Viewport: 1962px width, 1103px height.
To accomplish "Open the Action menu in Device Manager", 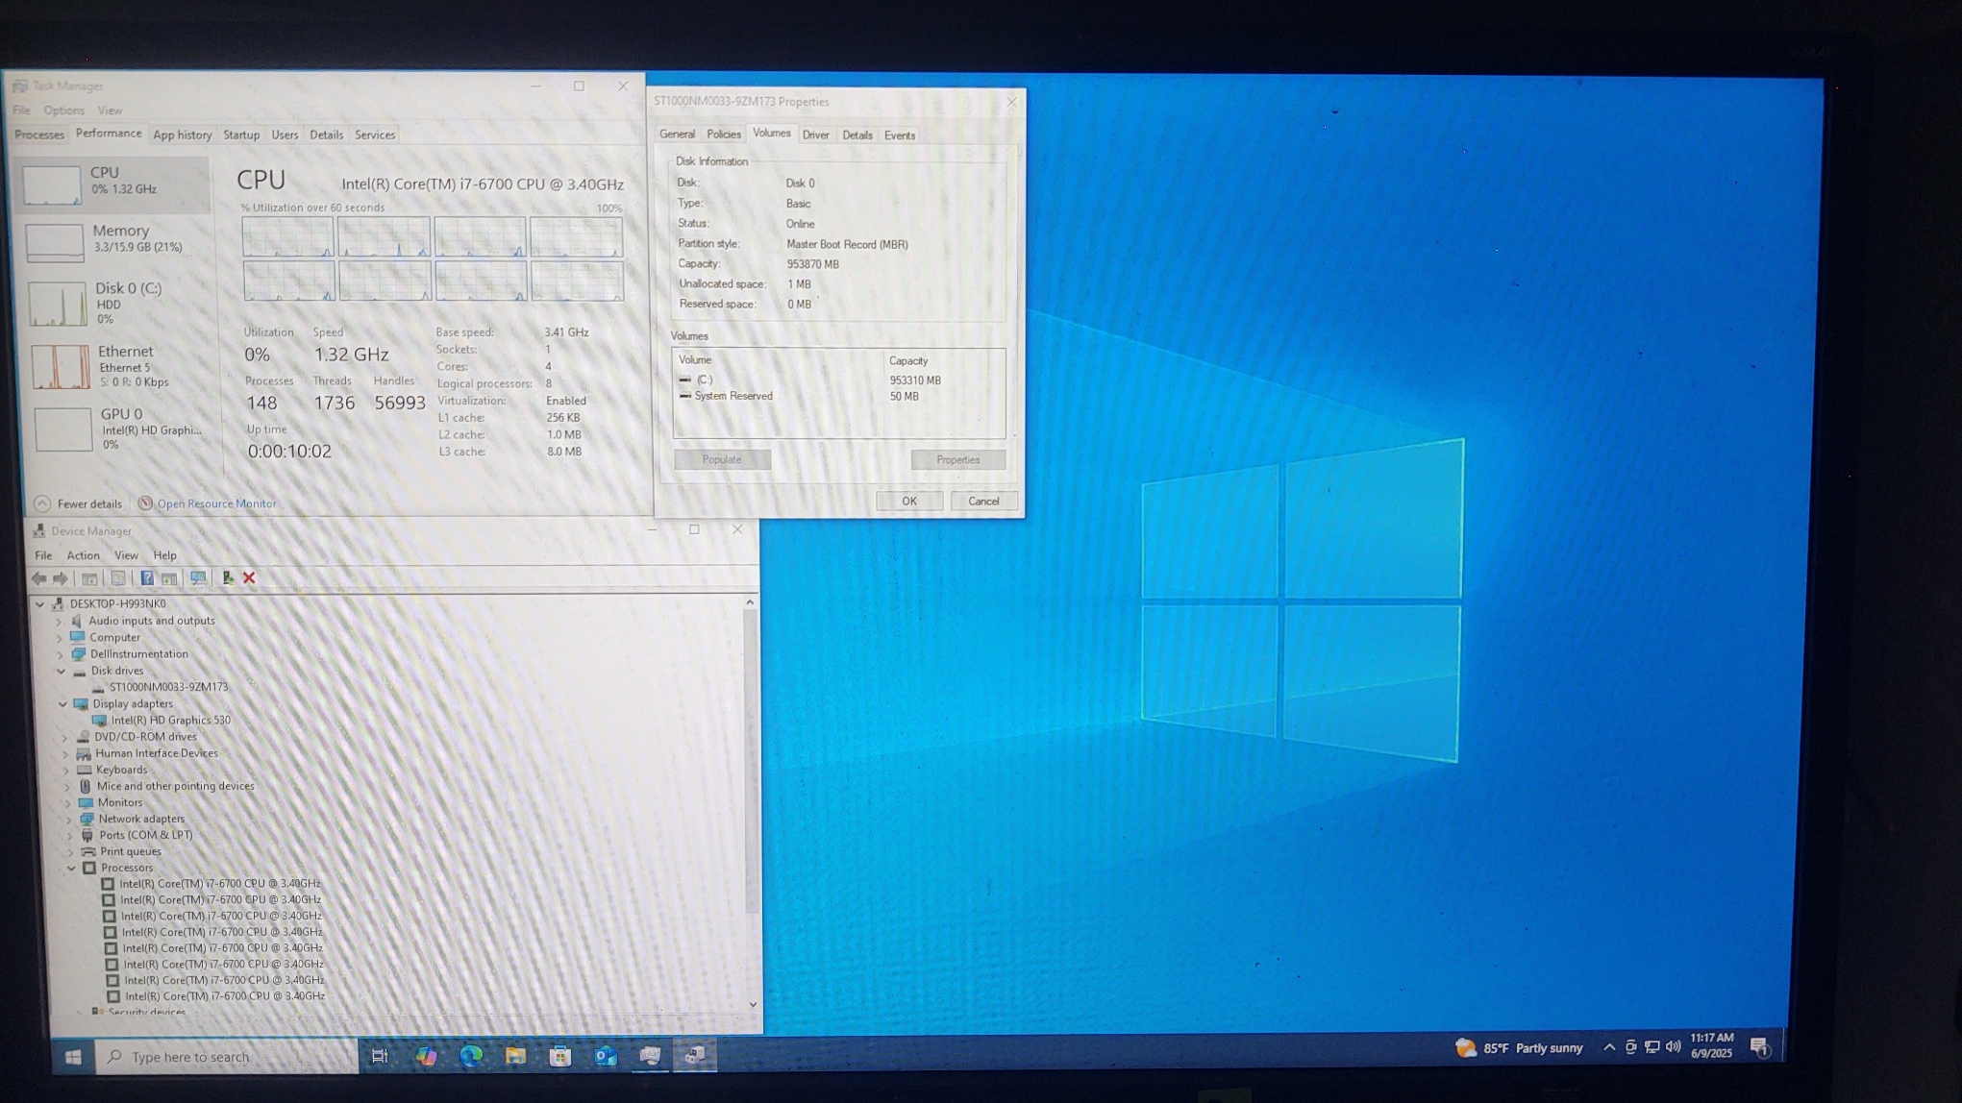I will click(83, 555).
